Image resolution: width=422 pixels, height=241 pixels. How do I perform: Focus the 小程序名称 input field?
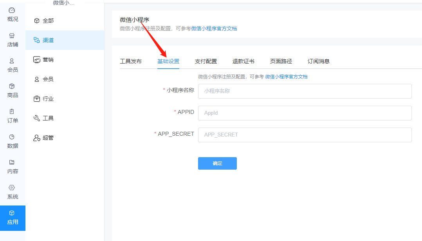click(305, 91)
